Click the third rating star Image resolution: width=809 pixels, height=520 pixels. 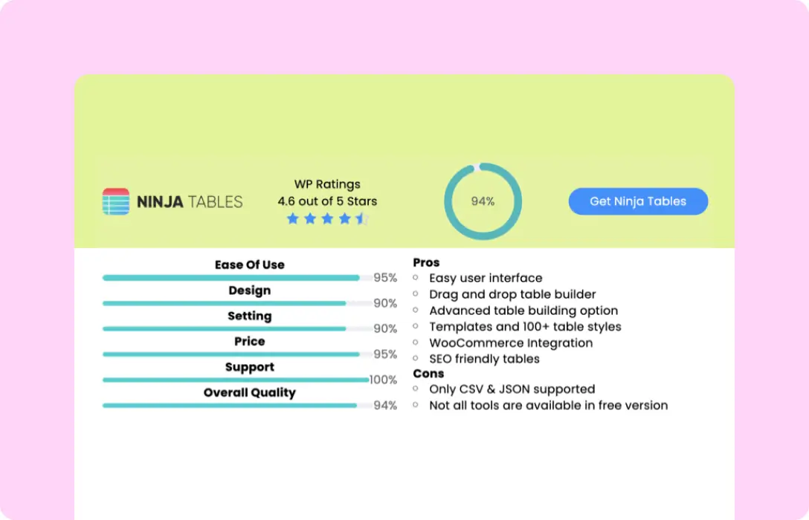tap(327, 218)
